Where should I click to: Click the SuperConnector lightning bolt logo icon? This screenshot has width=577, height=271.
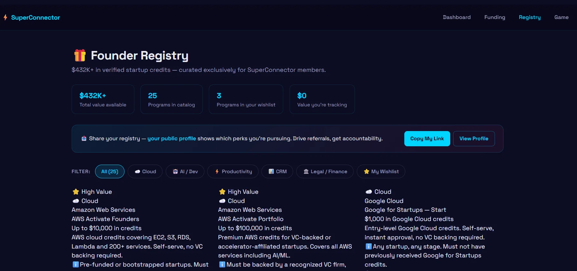pyautogui.click(x=5, y=17)
